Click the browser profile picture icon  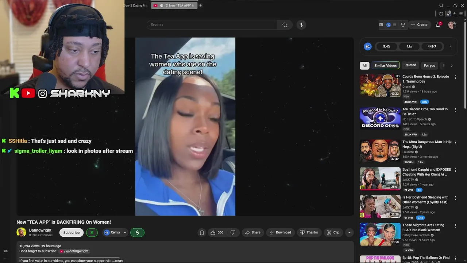[448, 14]
